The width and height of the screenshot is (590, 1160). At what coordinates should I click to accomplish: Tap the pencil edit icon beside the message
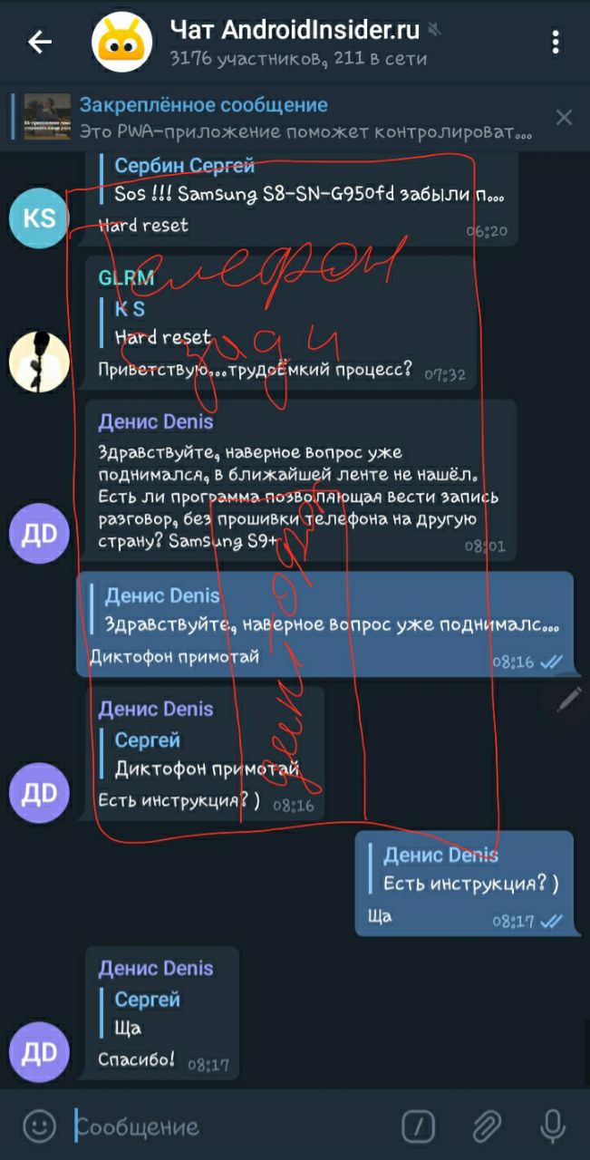(569, 699)
